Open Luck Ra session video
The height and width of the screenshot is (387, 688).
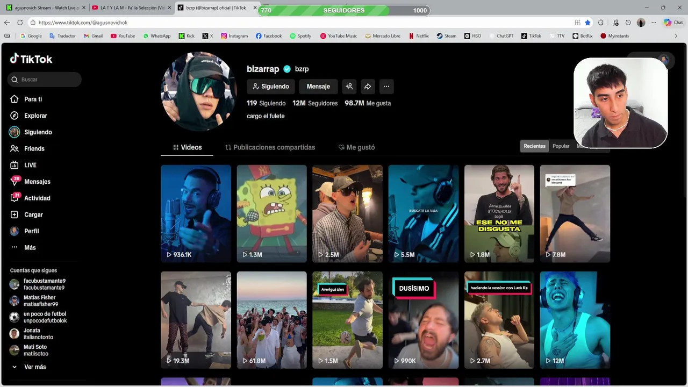pos(499,320)
